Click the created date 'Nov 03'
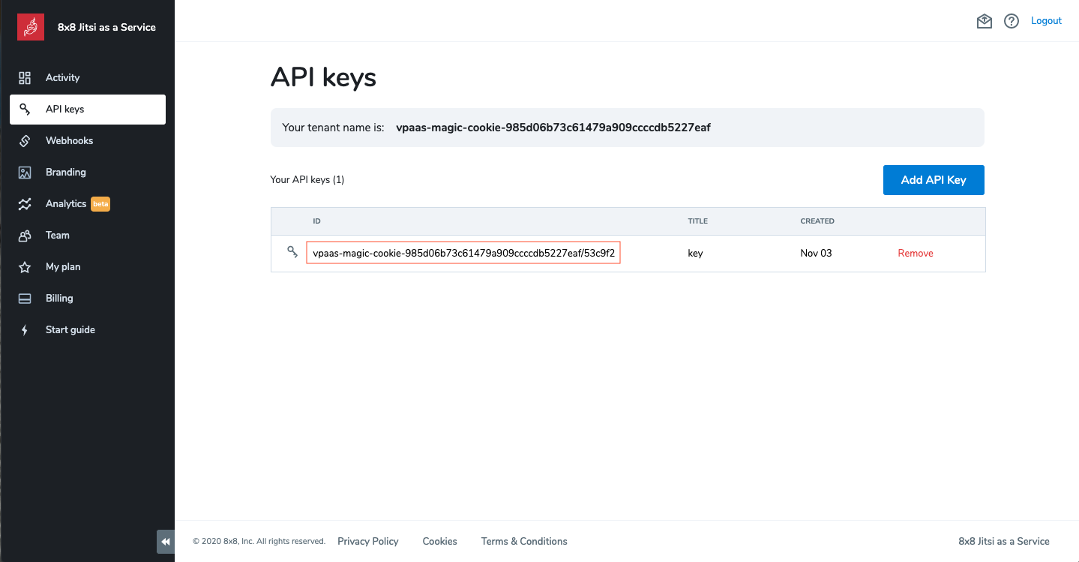 click(816, 254)
